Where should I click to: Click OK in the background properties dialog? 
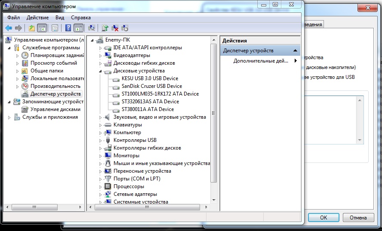tap(323, 217)
